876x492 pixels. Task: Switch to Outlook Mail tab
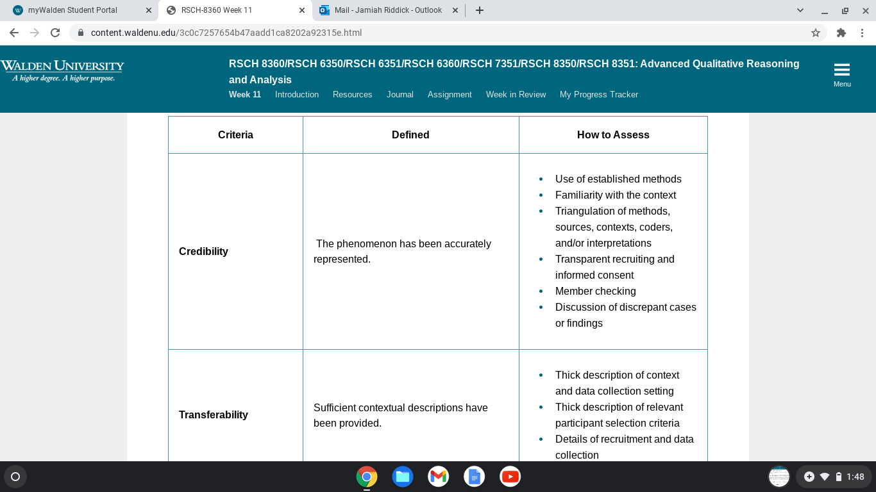388,10
